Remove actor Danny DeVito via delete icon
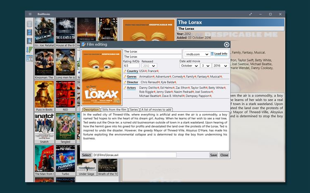 (158, 88)
